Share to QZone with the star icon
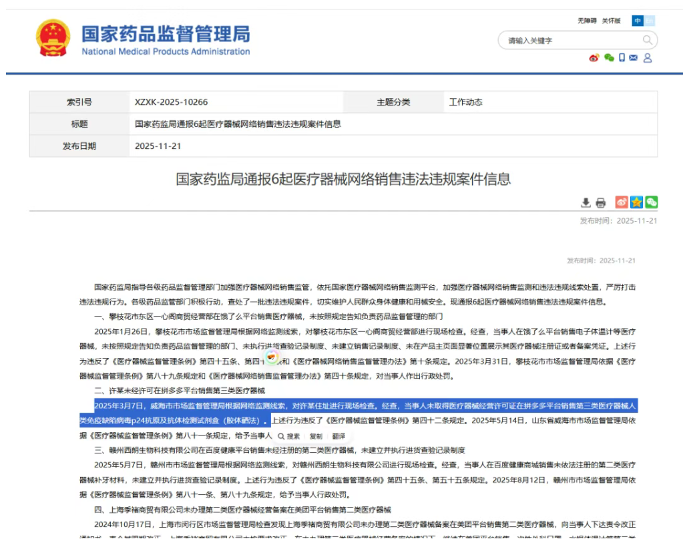The width and height of the screenshot is (683, 555). (636, 202)
